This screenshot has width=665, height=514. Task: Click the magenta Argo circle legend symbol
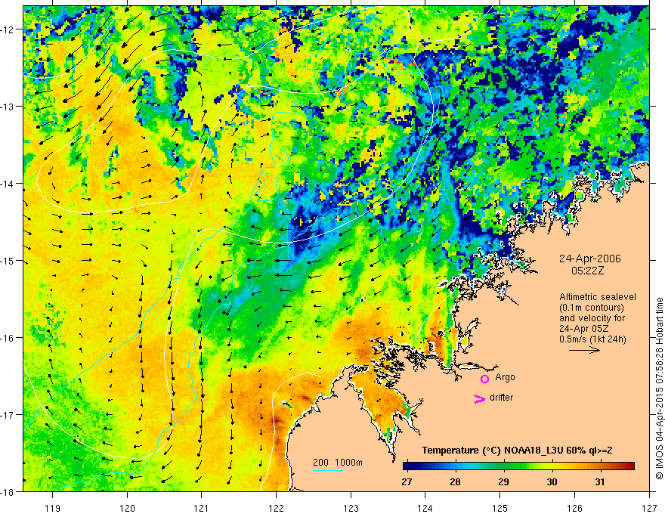click(484, 379)
